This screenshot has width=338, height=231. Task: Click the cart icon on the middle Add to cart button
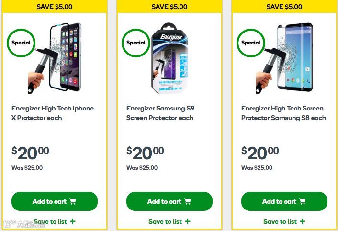point(188,201)
